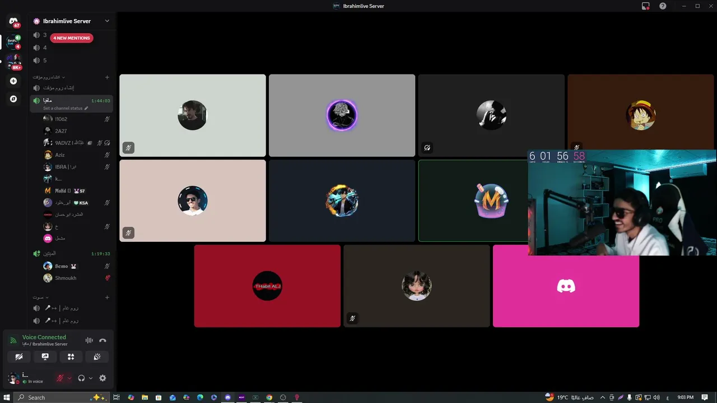Select user MoHd in voice list

[77, 191]
